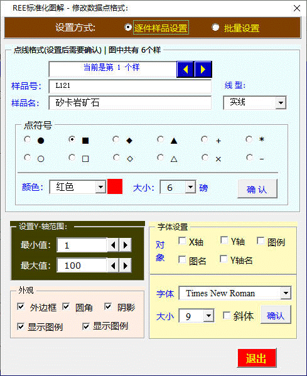
Task: Pick the asterisk point symbol
Action: [249, 139]
